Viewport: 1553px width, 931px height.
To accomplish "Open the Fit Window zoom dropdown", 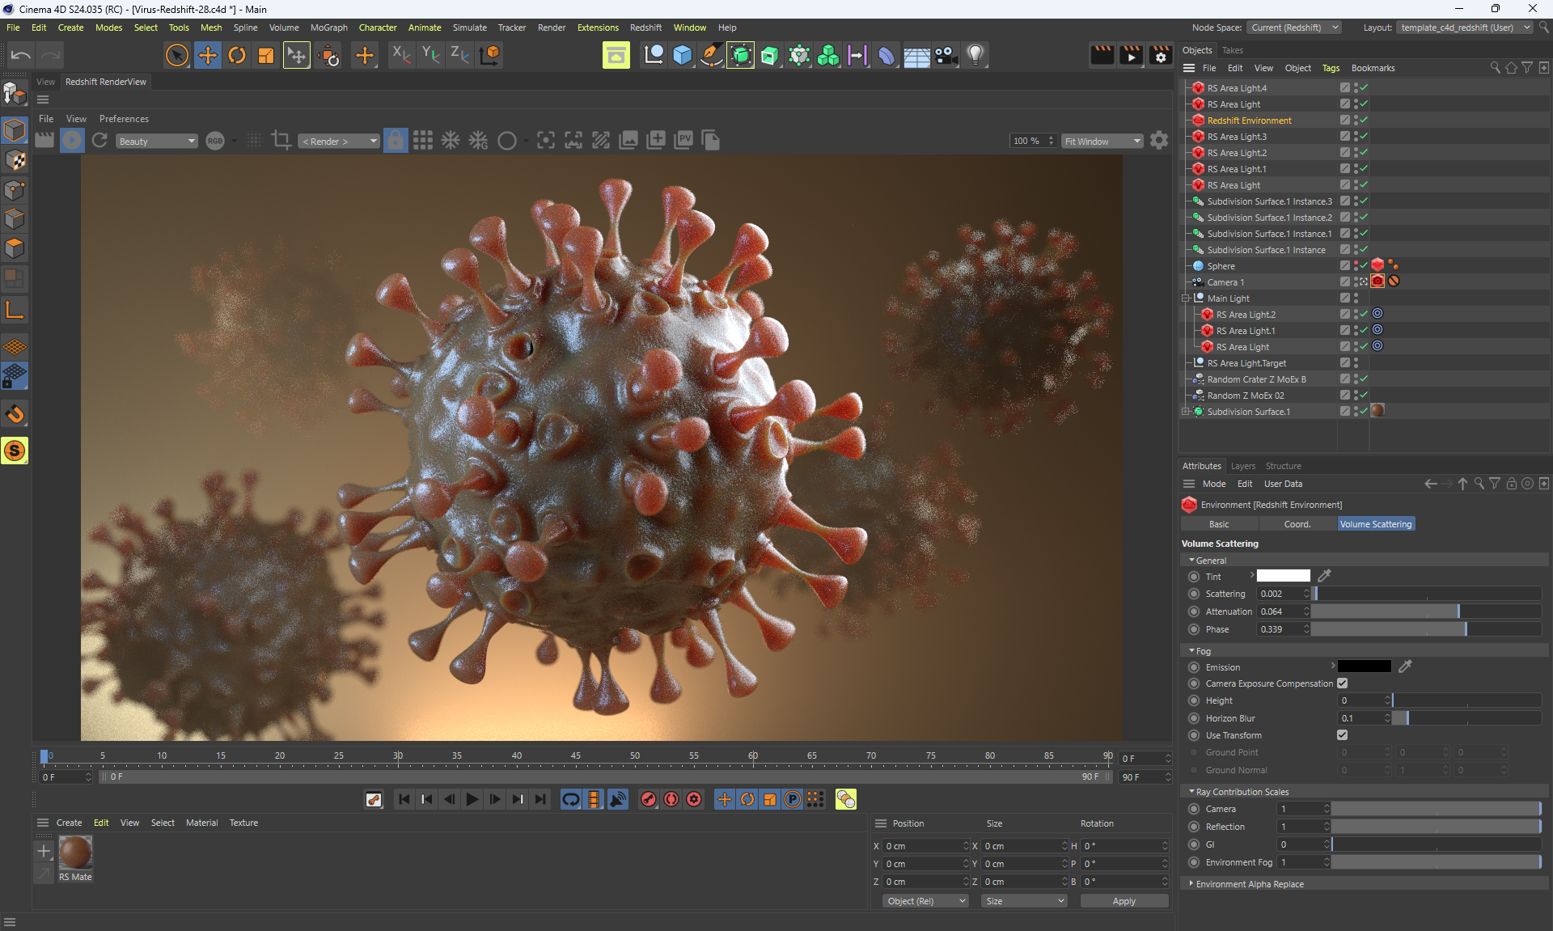I will [x=1102, y=142].
